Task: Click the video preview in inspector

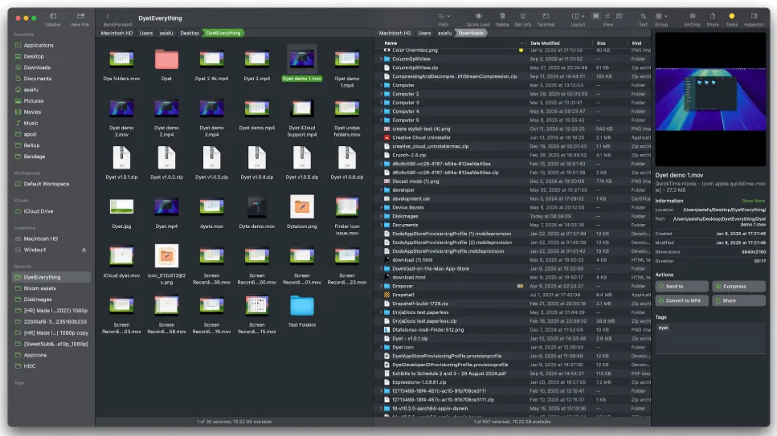Action: (710, 99)
